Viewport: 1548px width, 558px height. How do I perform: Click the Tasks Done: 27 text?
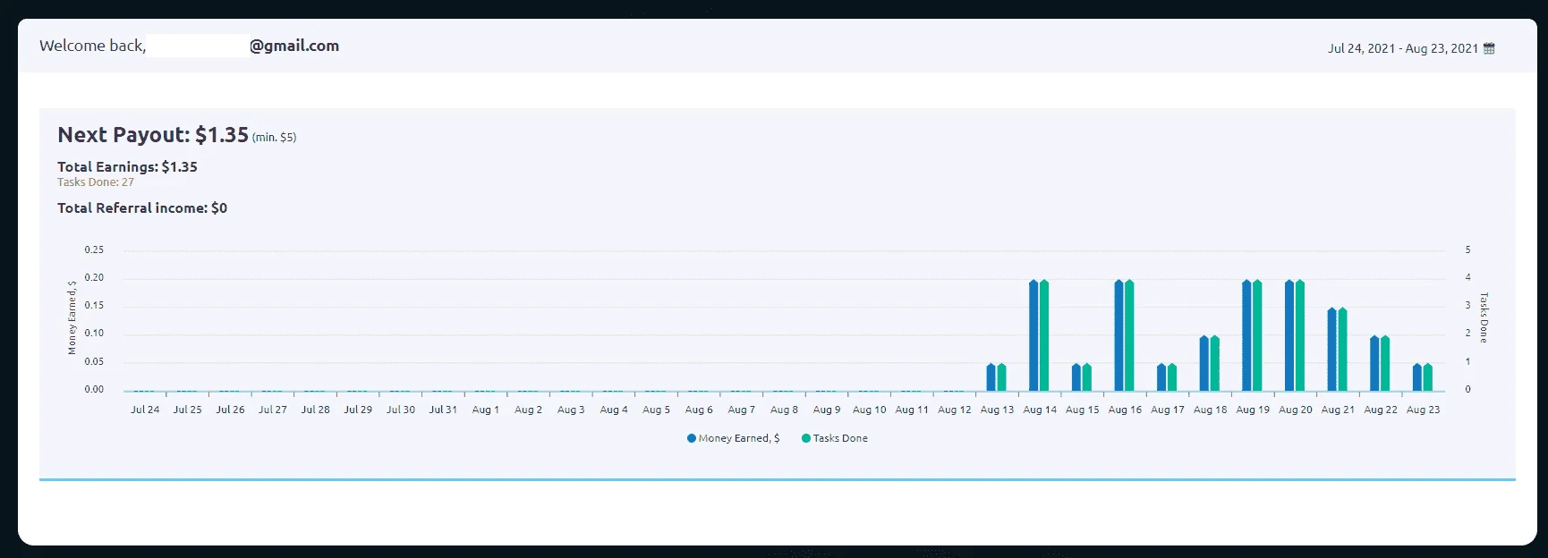[x=96, y=182]
